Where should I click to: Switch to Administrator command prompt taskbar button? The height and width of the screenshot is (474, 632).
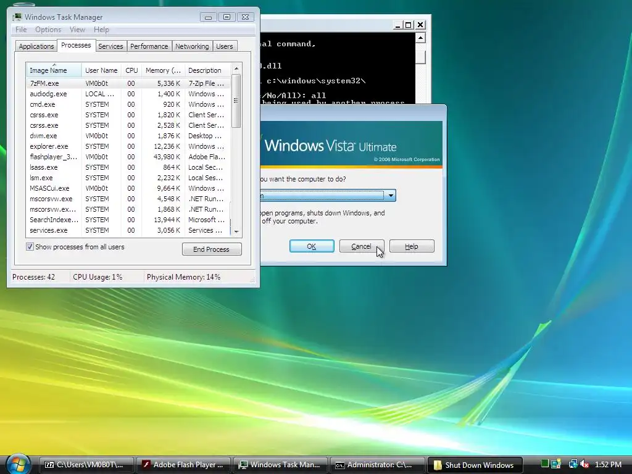377,465
